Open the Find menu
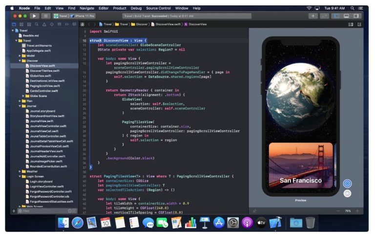This screenshot has width=375, height=238. click(71, 8)
